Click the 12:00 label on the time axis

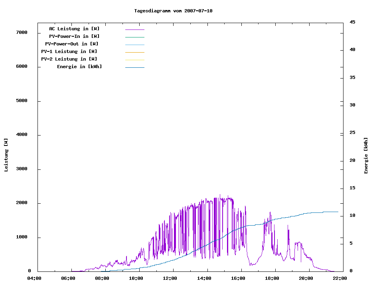(170, 278)
